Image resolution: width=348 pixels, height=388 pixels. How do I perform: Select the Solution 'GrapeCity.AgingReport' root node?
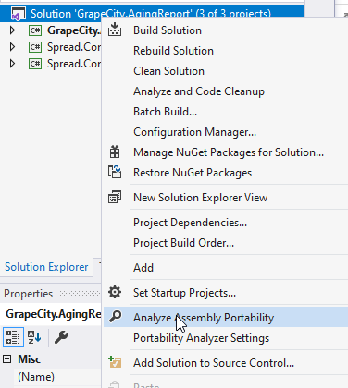(x=151, y=14)
